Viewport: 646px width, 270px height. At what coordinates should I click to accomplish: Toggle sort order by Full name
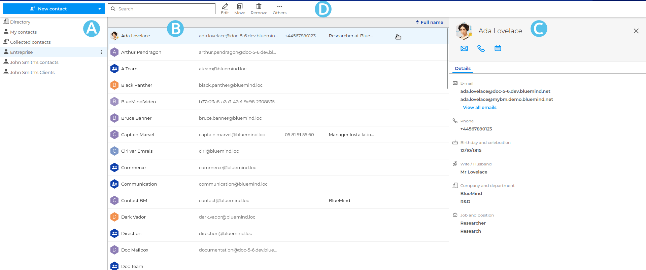[x=430, y=22]
